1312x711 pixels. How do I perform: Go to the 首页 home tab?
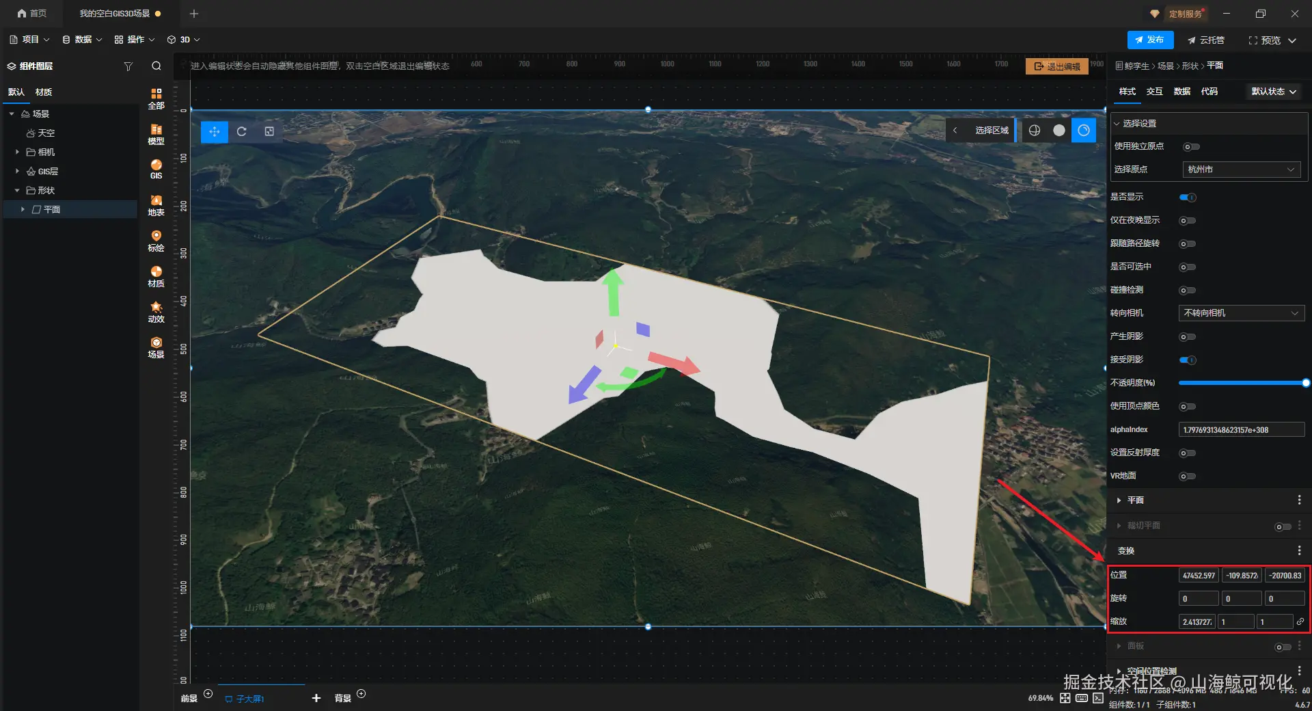[32, 14]
